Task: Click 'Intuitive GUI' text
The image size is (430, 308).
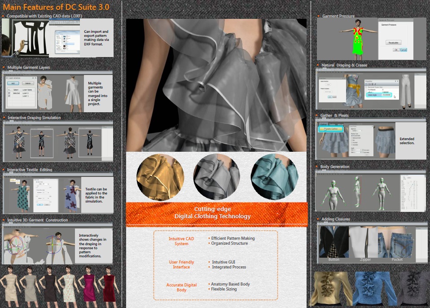Action: (224, 262)
